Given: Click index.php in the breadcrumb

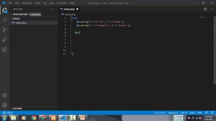Looking at the screenshot, I should point(70,14).
